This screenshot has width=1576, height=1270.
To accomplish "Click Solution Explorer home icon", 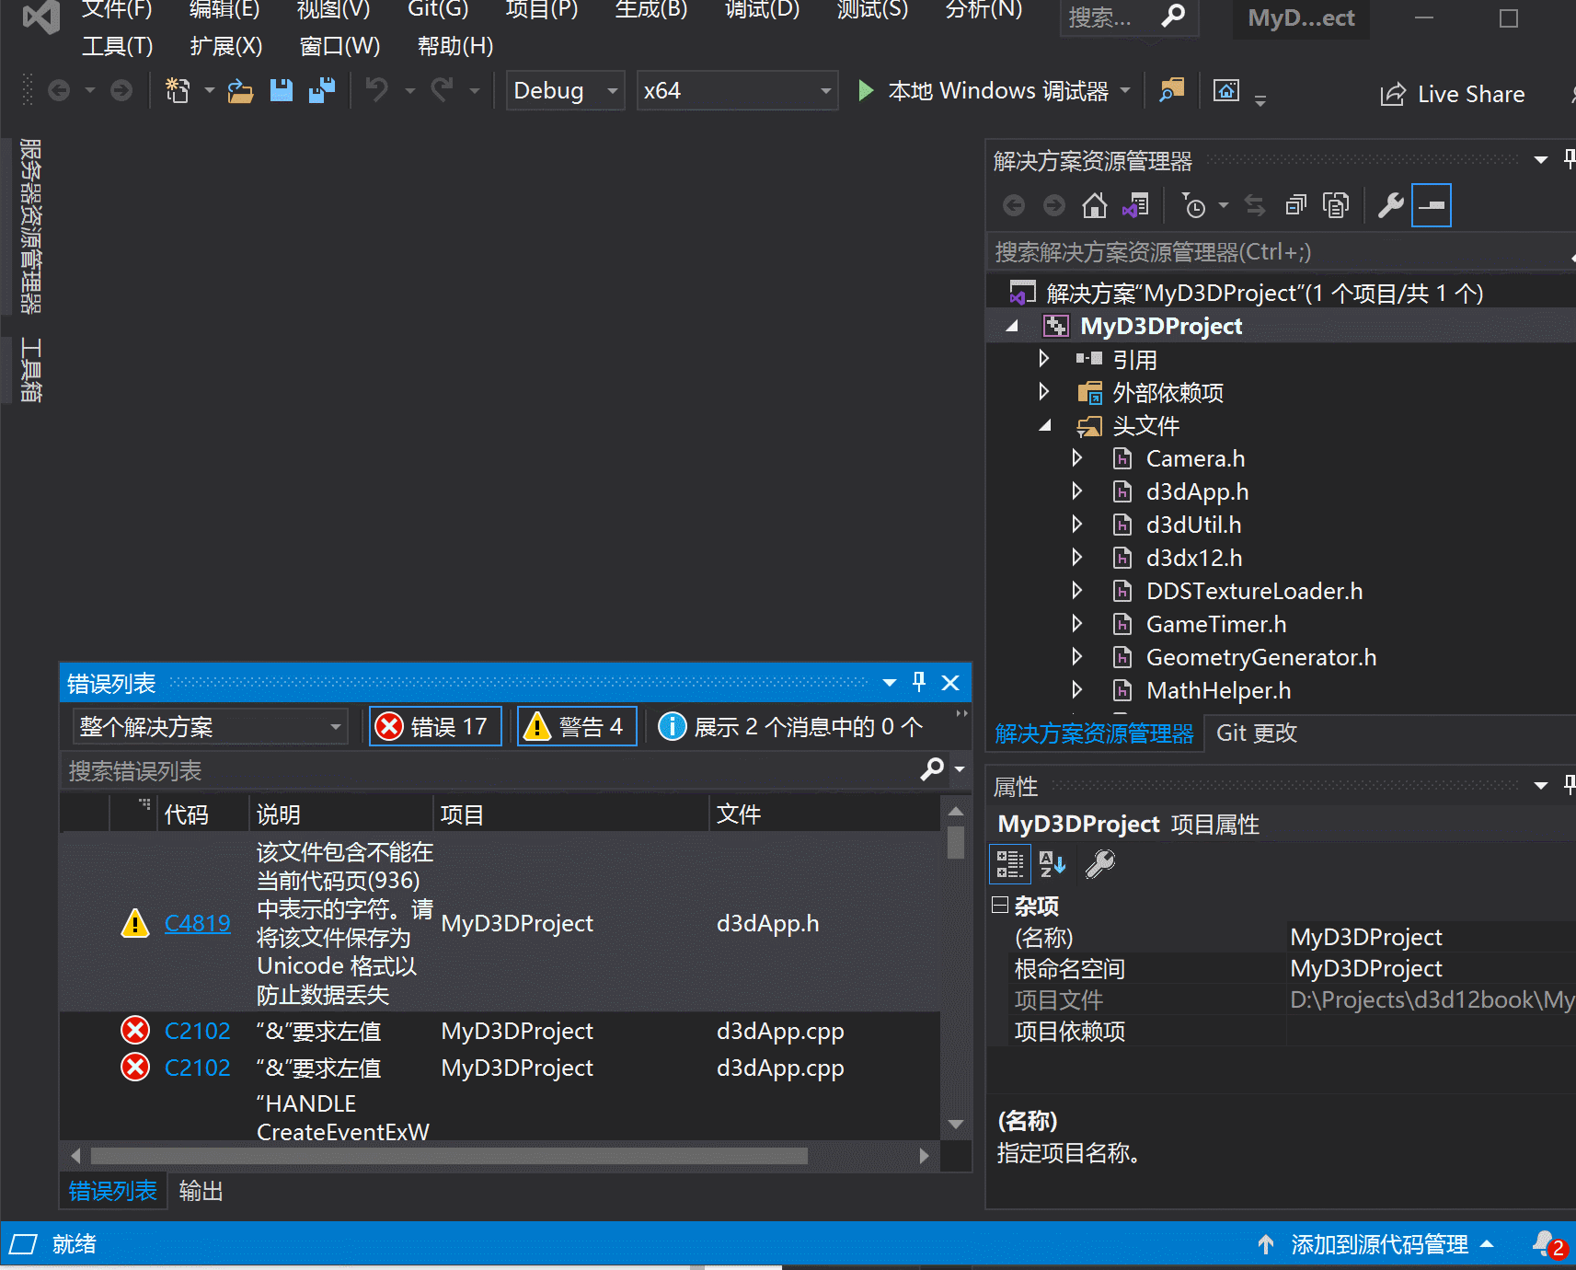I will click(1095, 204).
